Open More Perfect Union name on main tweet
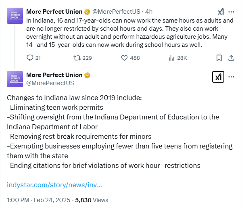This screenshot has width=242, height=209. tap(54, 75)
